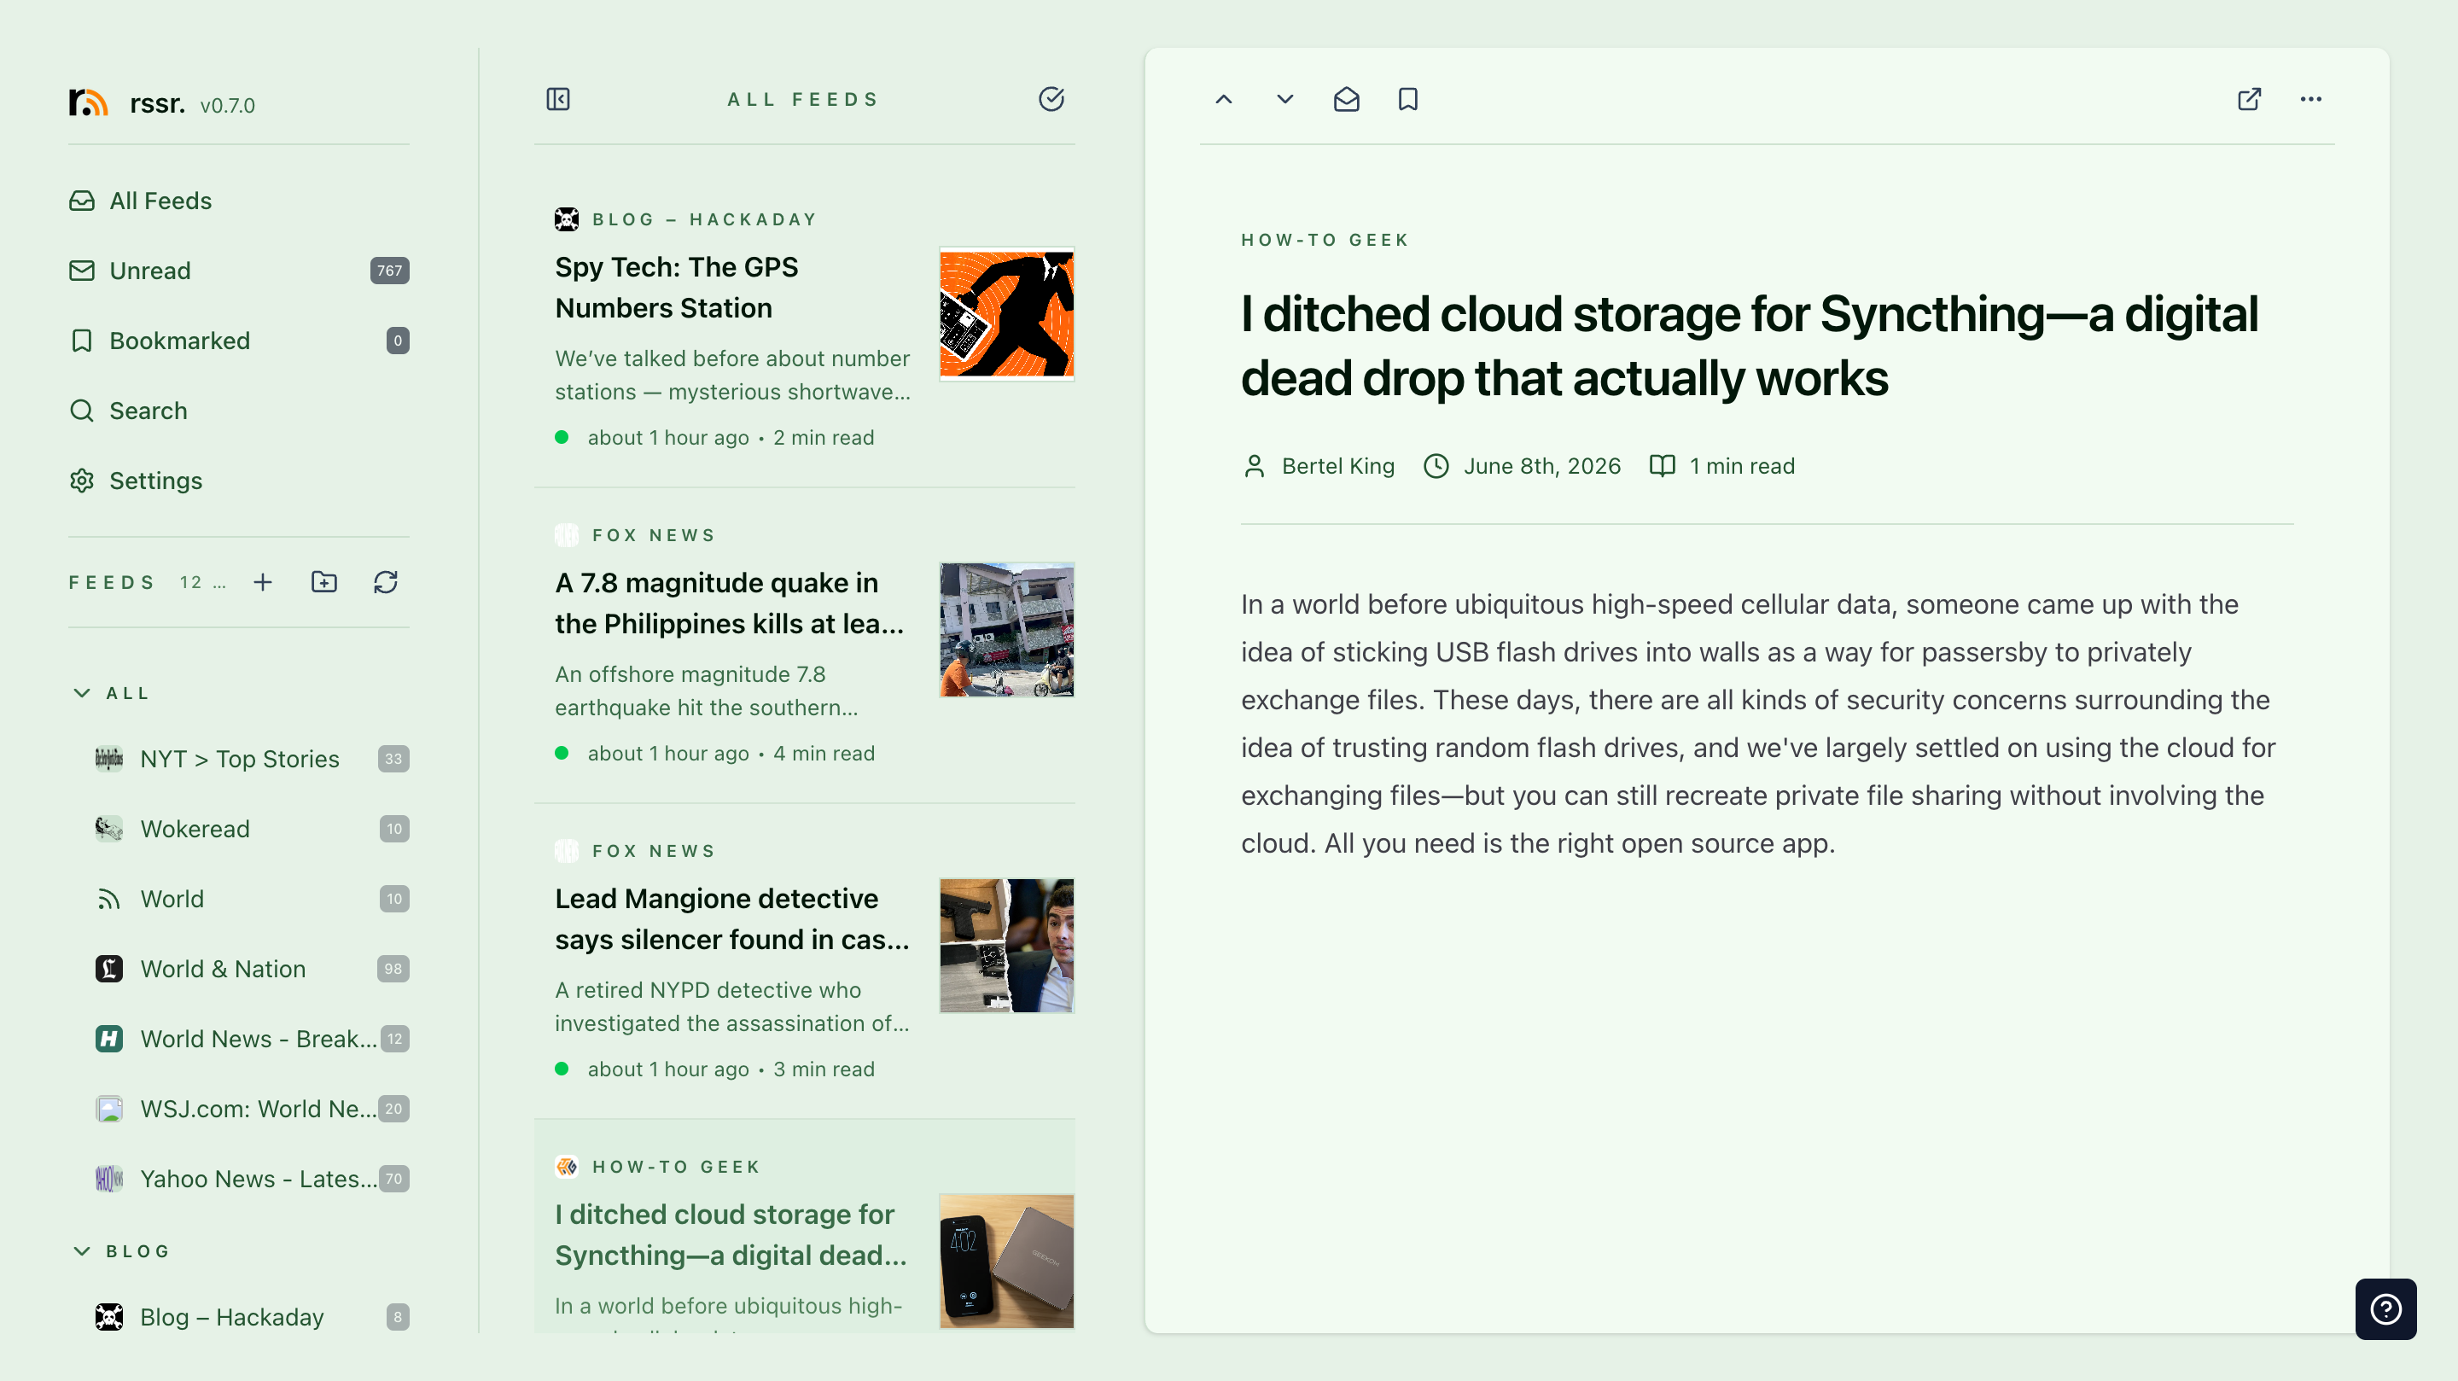This screenshot has height=1381, width=2458.
Task: Select Blog – Hackaday feed
Action: 252,1317
